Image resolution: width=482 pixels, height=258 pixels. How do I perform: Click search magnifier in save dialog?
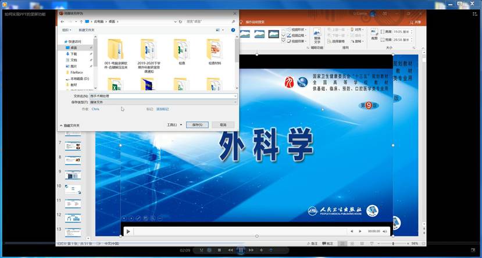pyautogui.click(x=233, y=22)
